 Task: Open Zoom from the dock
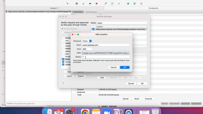[107, 112]
